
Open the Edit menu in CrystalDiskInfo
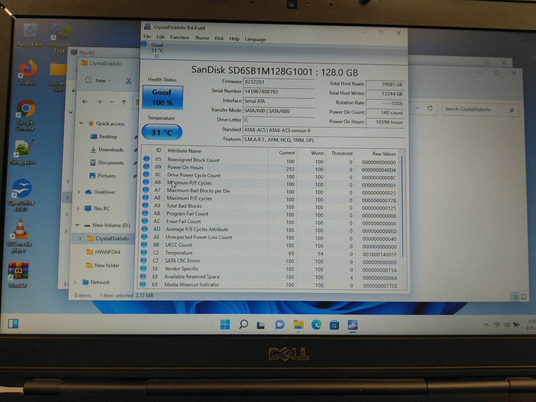[160, 37]
